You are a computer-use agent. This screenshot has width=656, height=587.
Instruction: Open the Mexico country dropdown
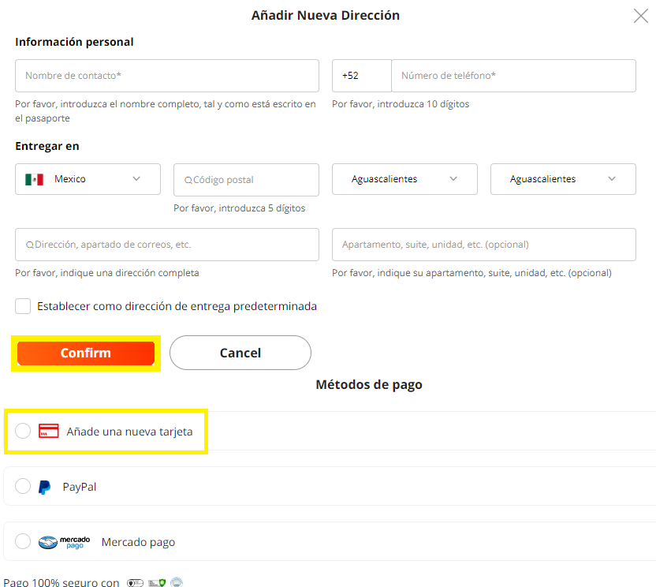point(88,179)
